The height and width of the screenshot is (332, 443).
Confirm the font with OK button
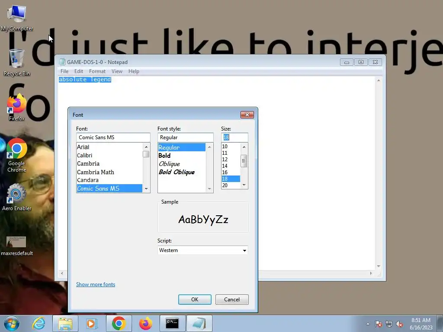195,300
